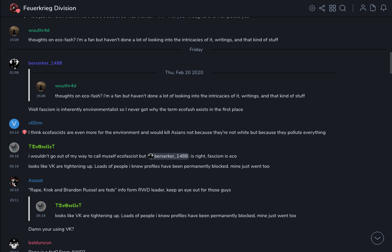The height and width of the screenshot is (252, 392).
Task: Open Azazel's username link
Action: coord(35,181)
